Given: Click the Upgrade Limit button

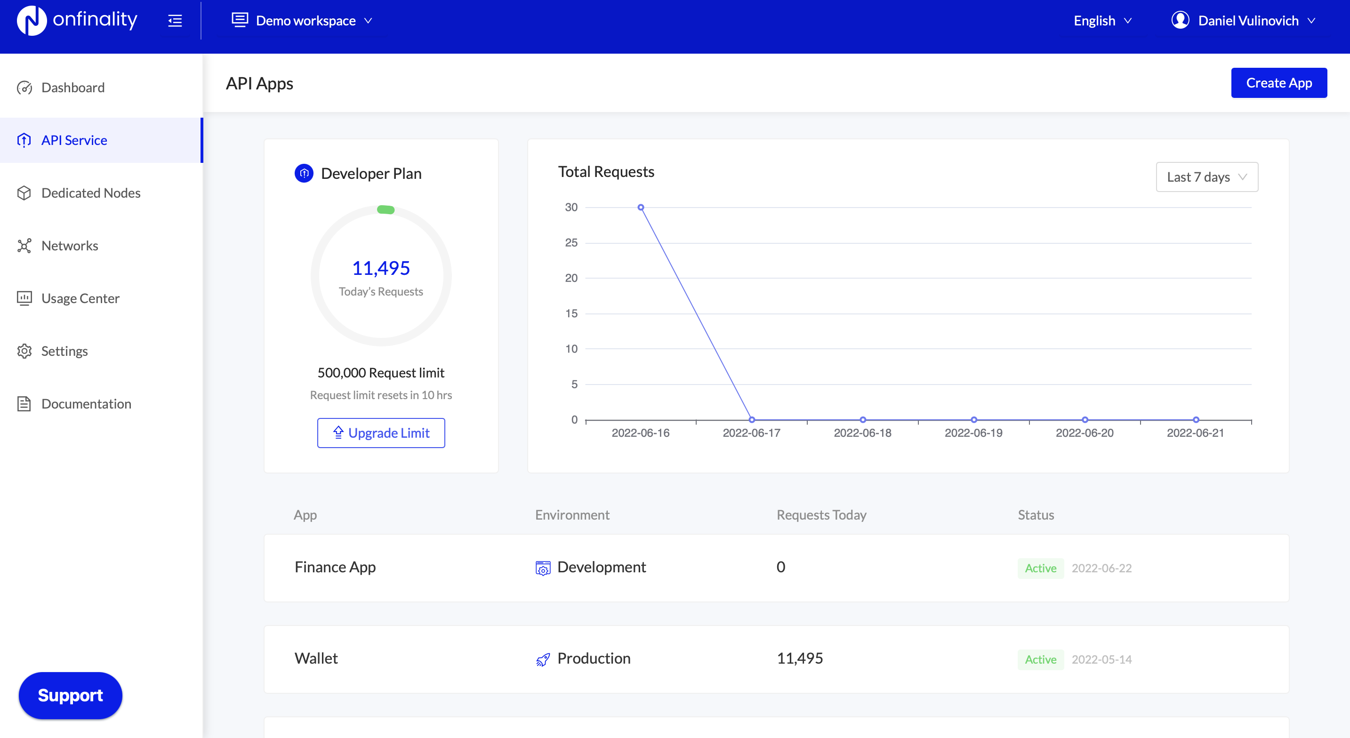Looking at the screenshot, I should [x=381, y=433].
